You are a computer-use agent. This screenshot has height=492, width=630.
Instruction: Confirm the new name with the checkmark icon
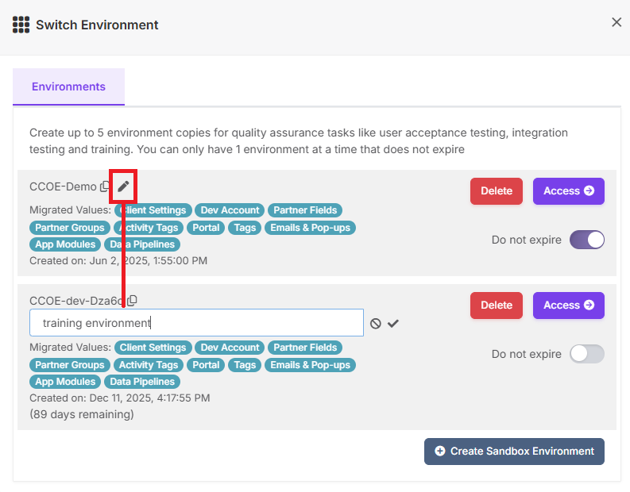[x=393, y=324]
